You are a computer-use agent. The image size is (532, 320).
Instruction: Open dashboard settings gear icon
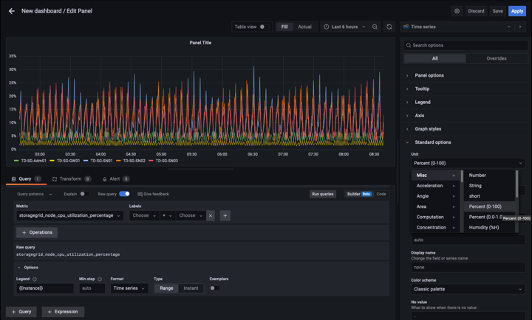click(457, 11)
